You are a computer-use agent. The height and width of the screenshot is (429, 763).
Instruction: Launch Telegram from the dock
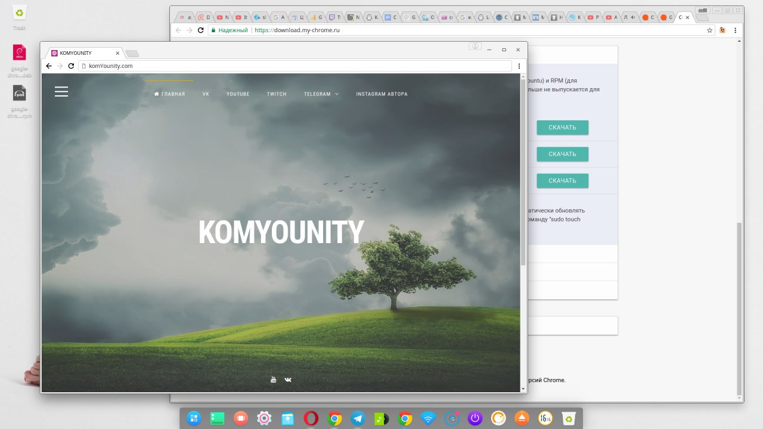[x=358, y=418]
